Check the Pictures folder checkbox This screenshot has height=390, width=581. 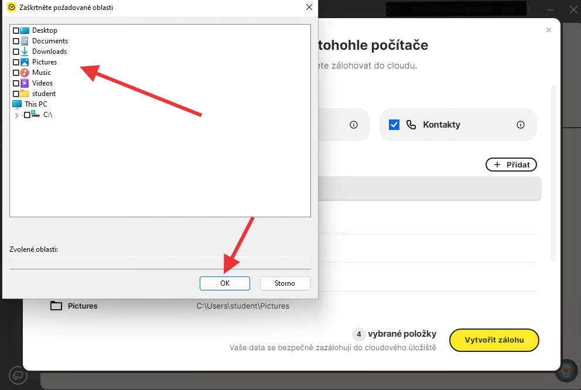pos(16,62)
